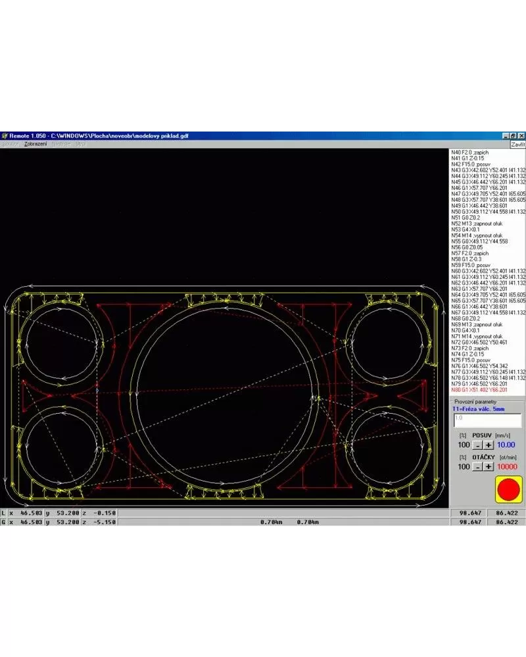The image size is (526, 657).
Task: Open the Stroj menu
Action: (80, 144)
